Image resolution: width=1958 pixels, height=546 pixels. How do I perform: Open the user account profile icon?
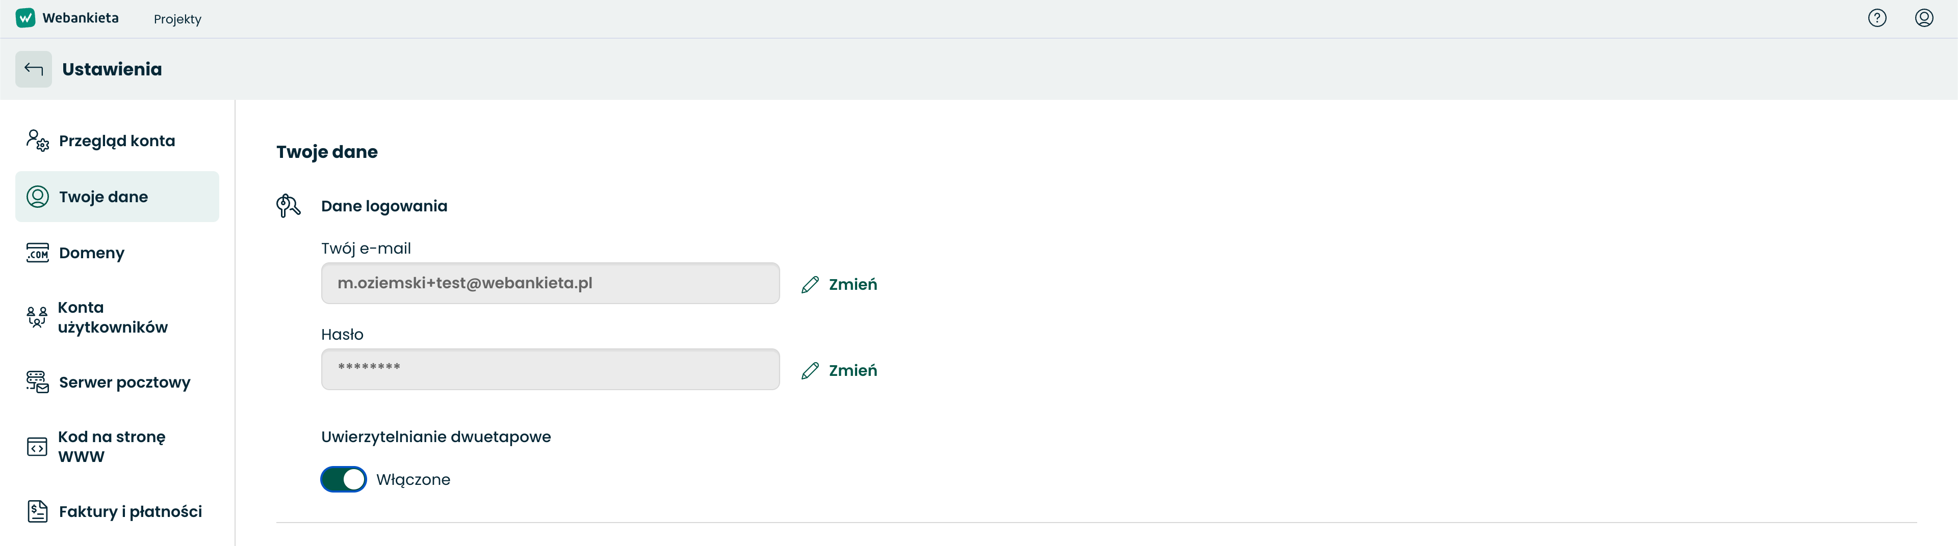pos(1924,17)
